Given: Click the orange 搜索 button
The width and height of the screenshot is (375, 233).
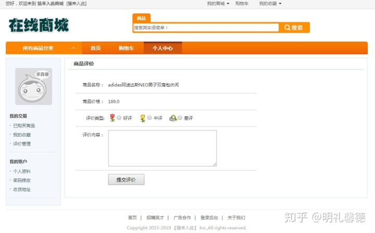Looking at the screenshot, I should tap(294, 28).
